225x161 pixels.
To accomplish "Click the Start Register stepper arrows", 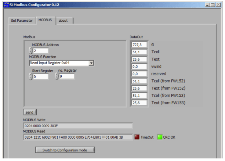I will (30, 76).
